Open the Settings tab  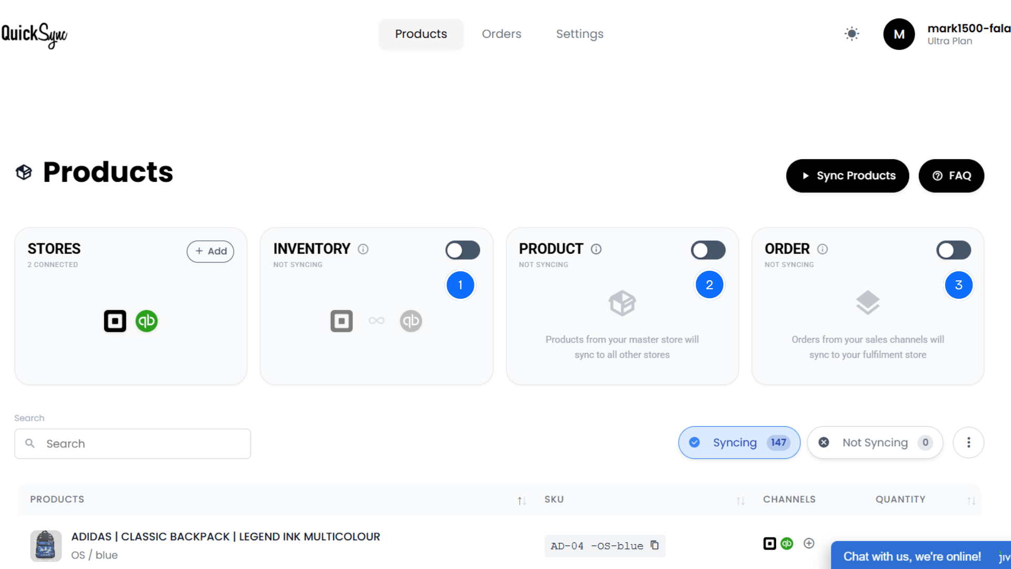pyautogui.click(x=579, y=34)
